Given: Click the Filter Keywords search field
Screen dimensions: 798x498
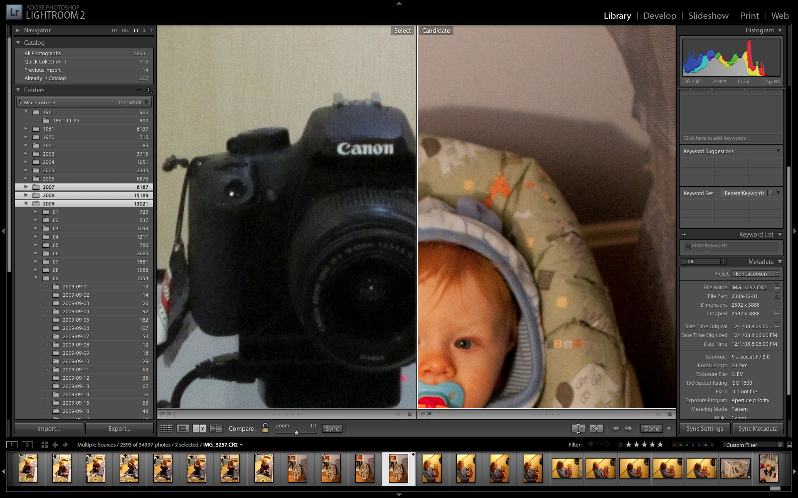Looking at the screenshot, I should point(731,246).
